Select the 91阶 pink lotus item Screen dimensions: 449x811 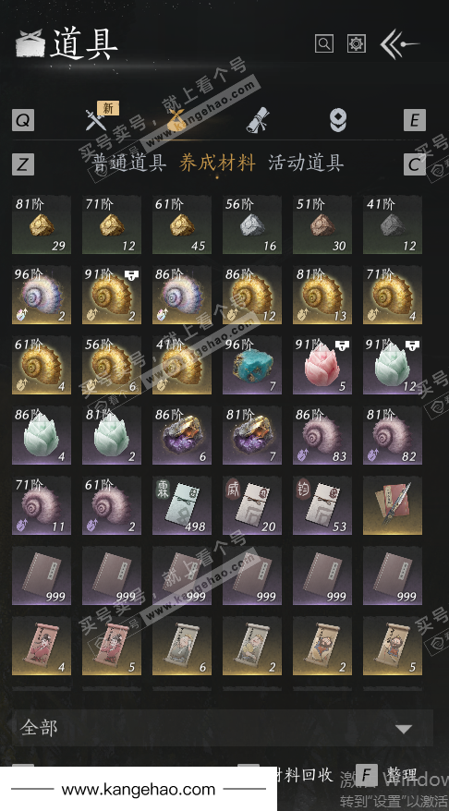(x=322, y=365)
